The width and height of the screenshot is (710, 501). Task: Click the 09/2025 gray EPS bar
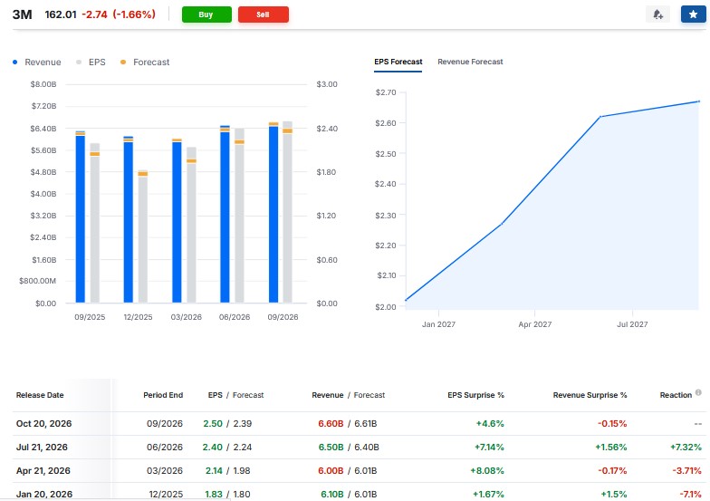point(94,223)
